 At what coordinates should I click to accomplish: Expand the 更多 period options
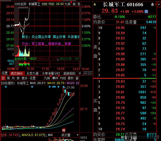click(x=24, y=78)
